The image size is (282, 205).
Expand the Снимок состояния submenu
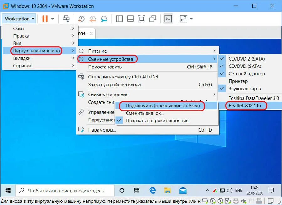click(148, 94)
